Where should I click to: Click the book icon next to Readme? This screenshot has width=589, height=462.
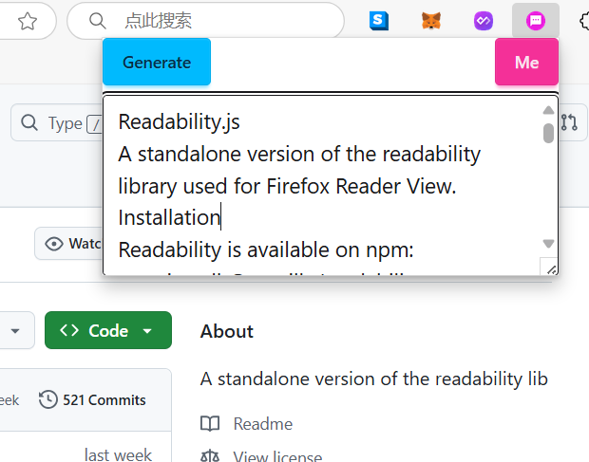click(210, 424)
